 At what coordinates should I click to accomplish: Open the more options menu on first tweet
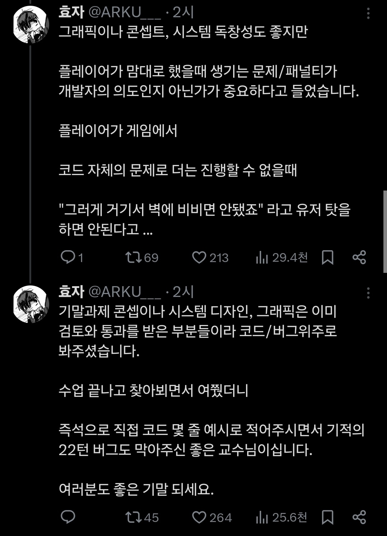click(x=368, y=14)
